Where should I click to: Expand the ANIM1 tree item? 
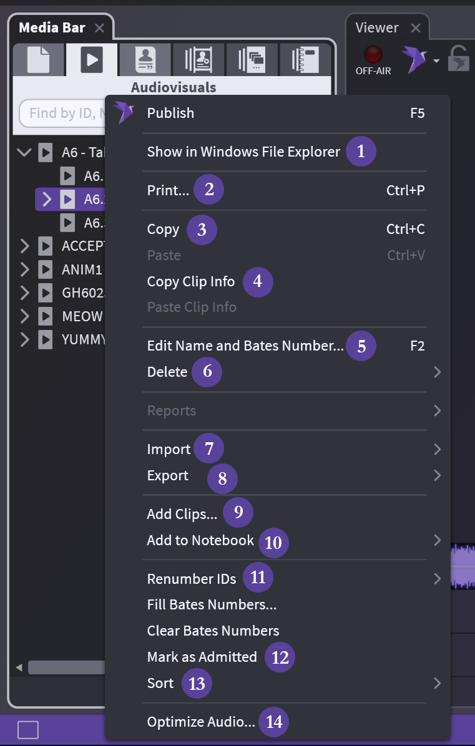(x=24, y=269)
